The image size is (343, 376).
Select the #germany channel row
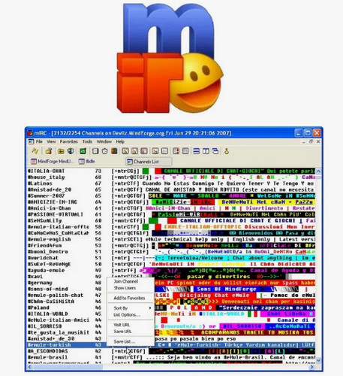(171, 283)
